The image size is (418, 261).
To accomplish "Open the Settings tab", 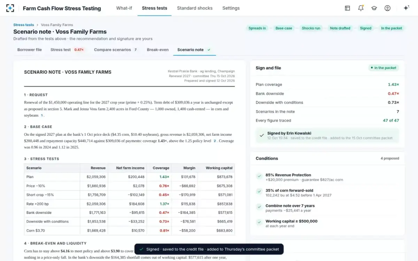I will 231,8.
